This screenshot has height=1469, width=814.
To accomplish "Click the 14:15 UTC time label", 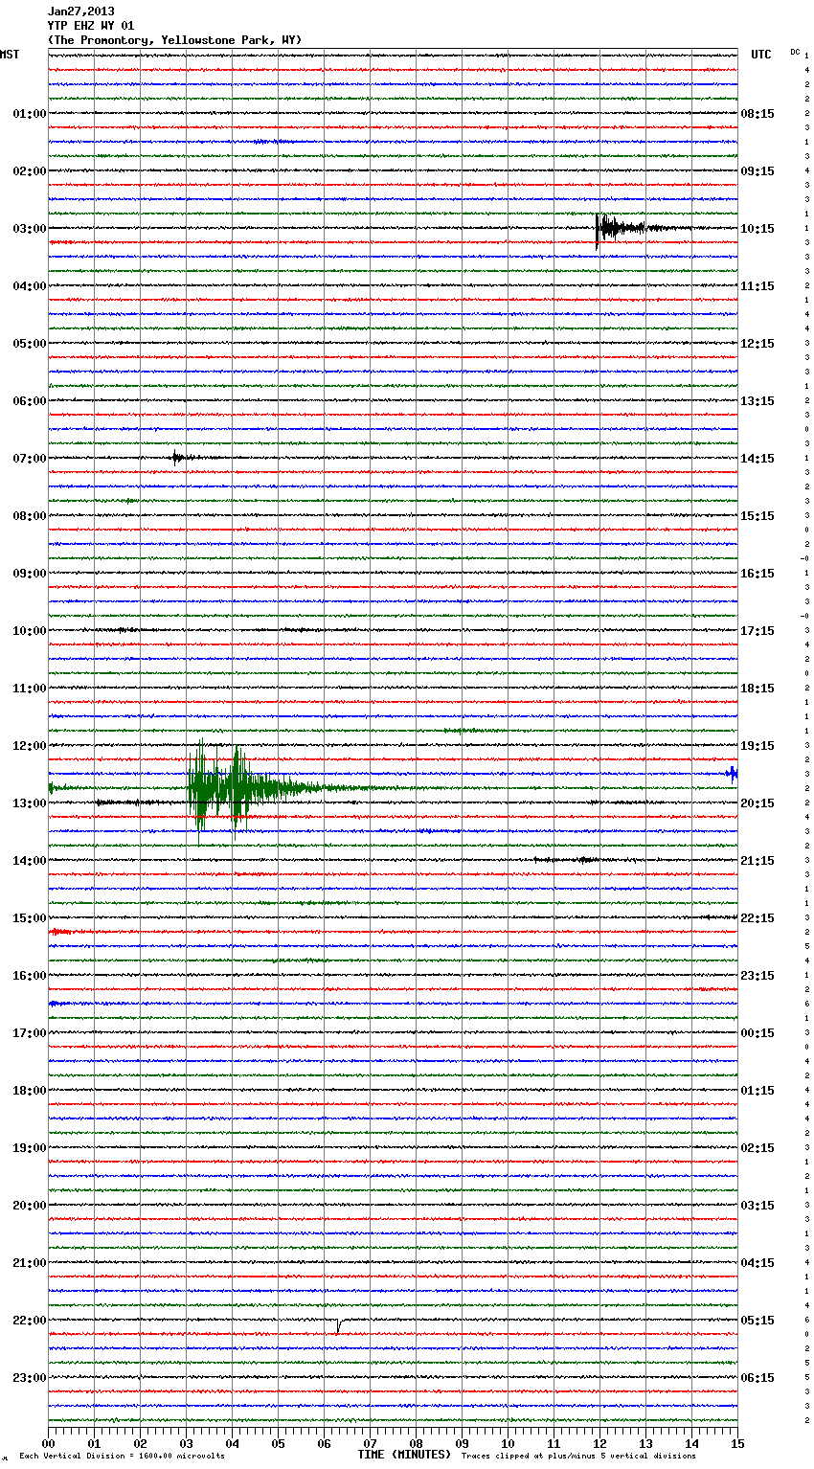I will coord(757,459).
